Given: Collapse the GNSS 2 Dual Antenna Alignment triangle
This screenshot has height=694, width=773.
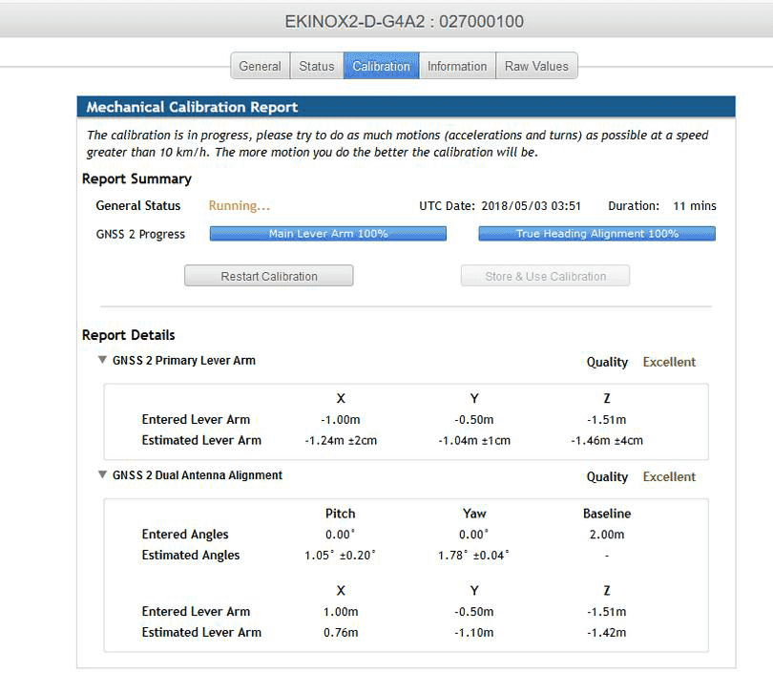Looking at the screenshot, I should pyautogui.click(x=103, y=475).
